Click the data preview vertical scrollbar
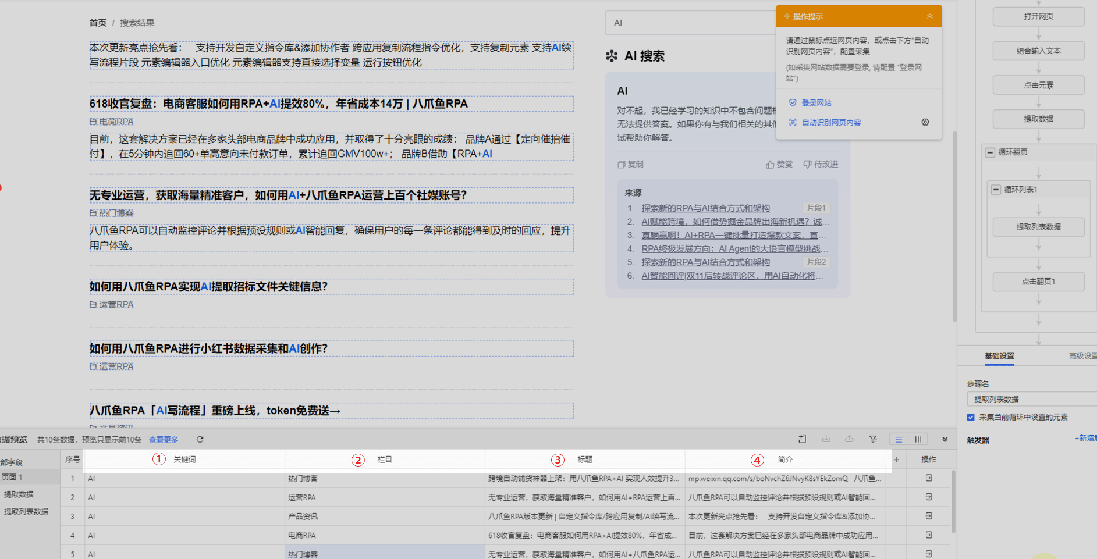 (x=953, y=501)
